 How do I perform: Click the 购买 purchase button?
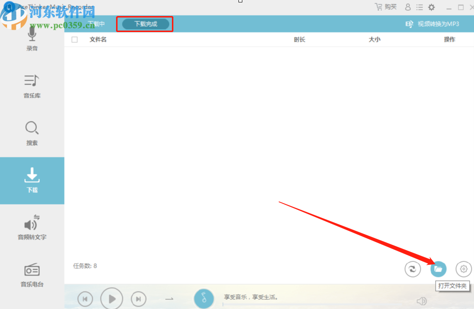(385, 7)
